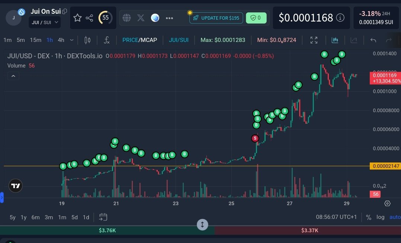This screenshot has height=243, width=401.
Task: Select the 15m timeframe
Action: pos(36,40)
